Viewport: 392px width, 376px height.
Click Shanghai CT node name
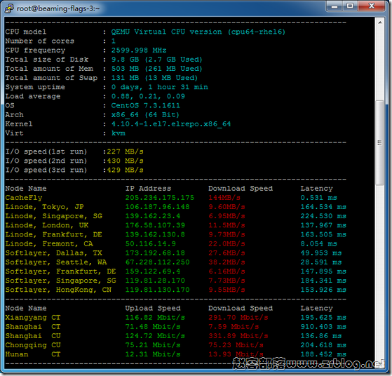[33, 327]
